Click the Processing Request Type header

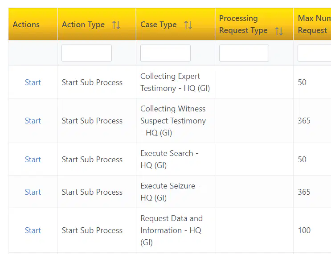click(243, 24)
